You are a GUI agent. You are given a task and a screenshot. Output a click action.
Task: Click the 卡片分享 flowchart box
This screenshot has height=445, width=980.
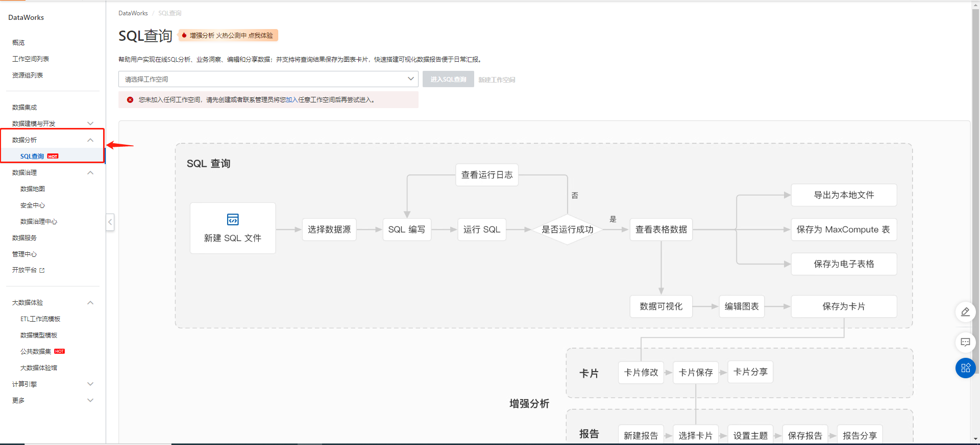(x=750, y=372)
